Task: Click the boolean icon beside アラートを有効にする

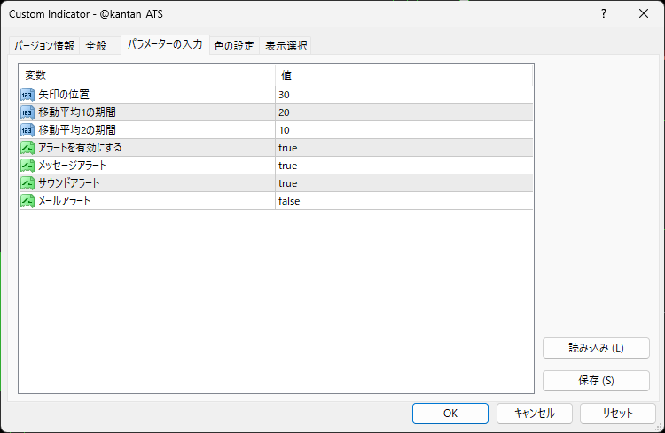Action: tap(27, 148)
